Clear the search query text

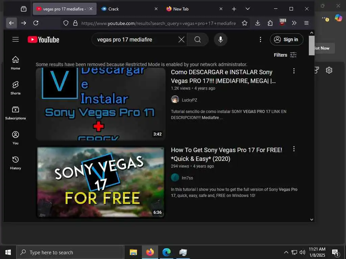(181, 40)
